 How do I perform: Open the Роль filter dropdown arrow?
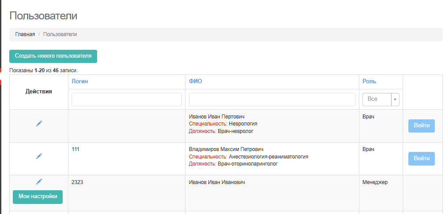point(395,100)
